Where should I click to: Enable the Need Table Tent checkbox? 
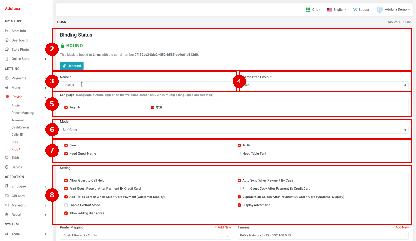[239, 154]
